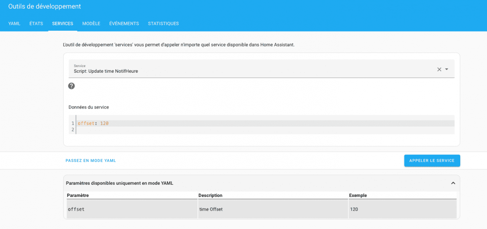
Task: Open the États tab
Action: tap(36, 24)
